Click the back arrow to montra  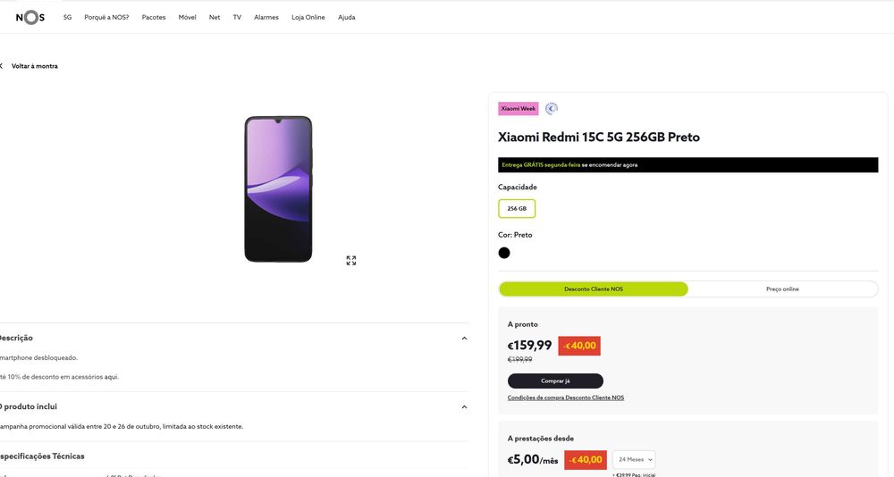[x=2, y=66]
